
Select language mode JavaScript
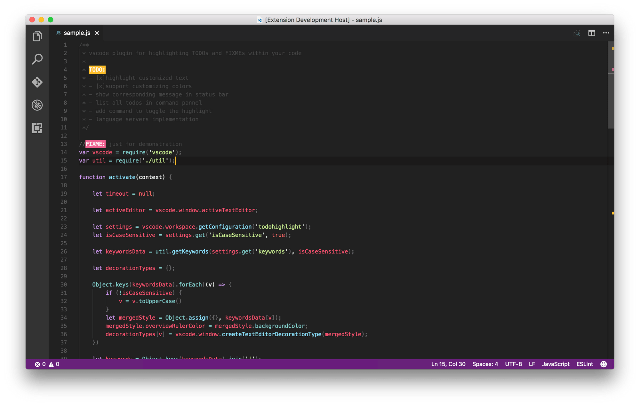pyautogui.click(x=556, y=364)
